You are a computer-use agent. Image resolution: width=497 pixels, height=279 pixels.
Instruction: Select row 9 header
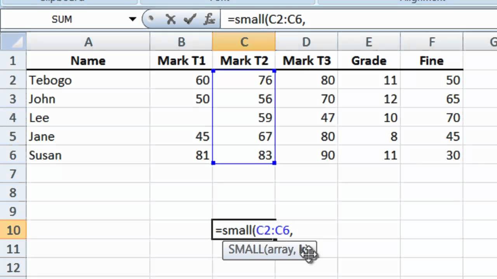coord(13,211)
